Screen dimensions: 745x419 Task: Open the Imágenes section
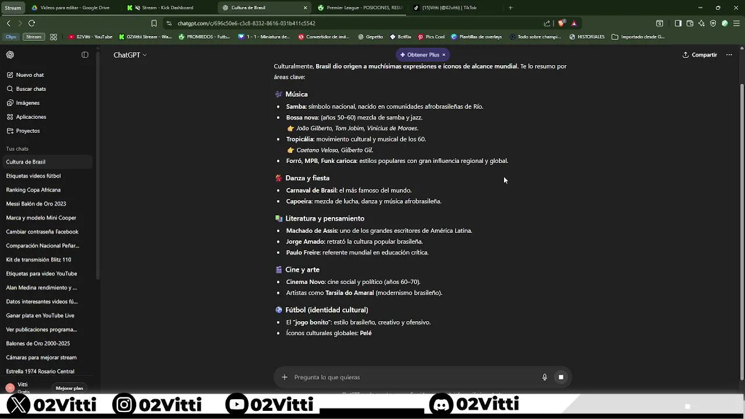[47, 103]
